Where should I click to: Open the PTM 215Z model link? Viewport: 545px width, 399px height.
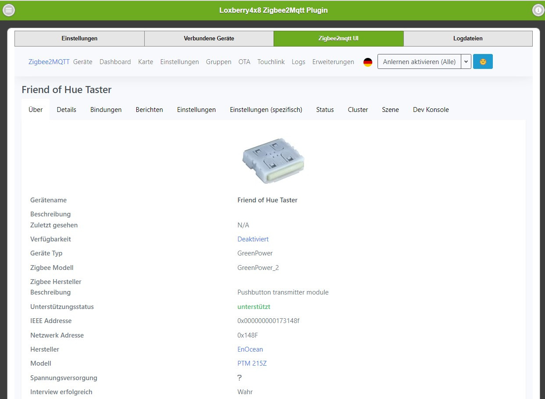[x=252, y=363]
